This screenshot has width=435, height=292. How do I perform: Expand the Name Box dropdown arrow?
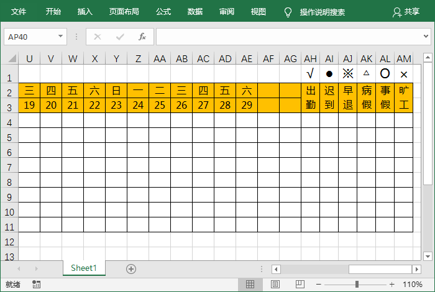pos(60,36)
